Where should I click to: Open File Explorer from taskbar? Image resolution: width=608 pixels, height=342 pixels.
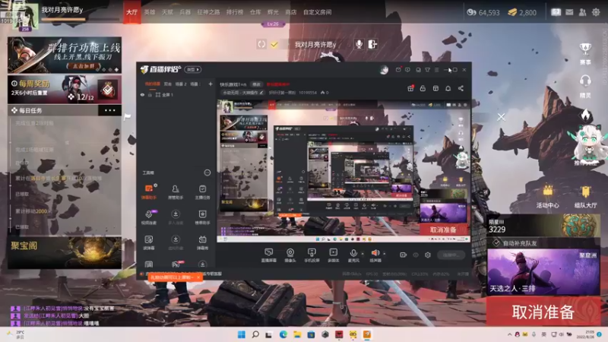(297, 334)
